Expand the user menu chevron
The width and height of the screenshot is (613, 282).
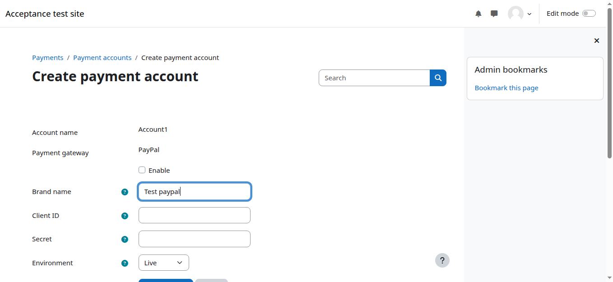(x=529, y=14)
